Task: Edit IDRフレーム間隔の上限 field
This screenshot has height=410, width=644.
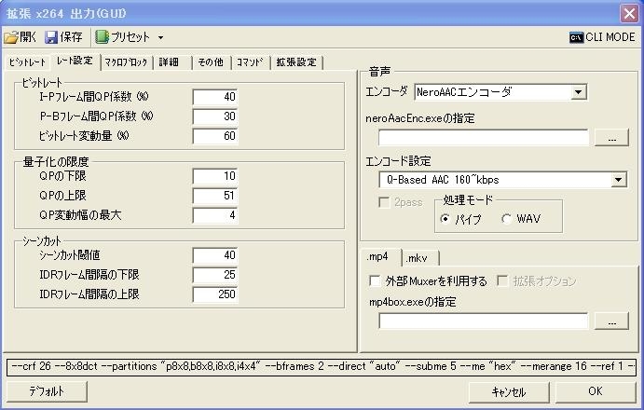Action: (215, 294)
